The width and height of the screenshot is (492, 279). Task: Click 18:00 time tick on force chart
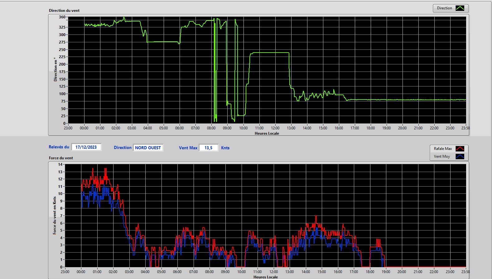click(x=370, y=272)
